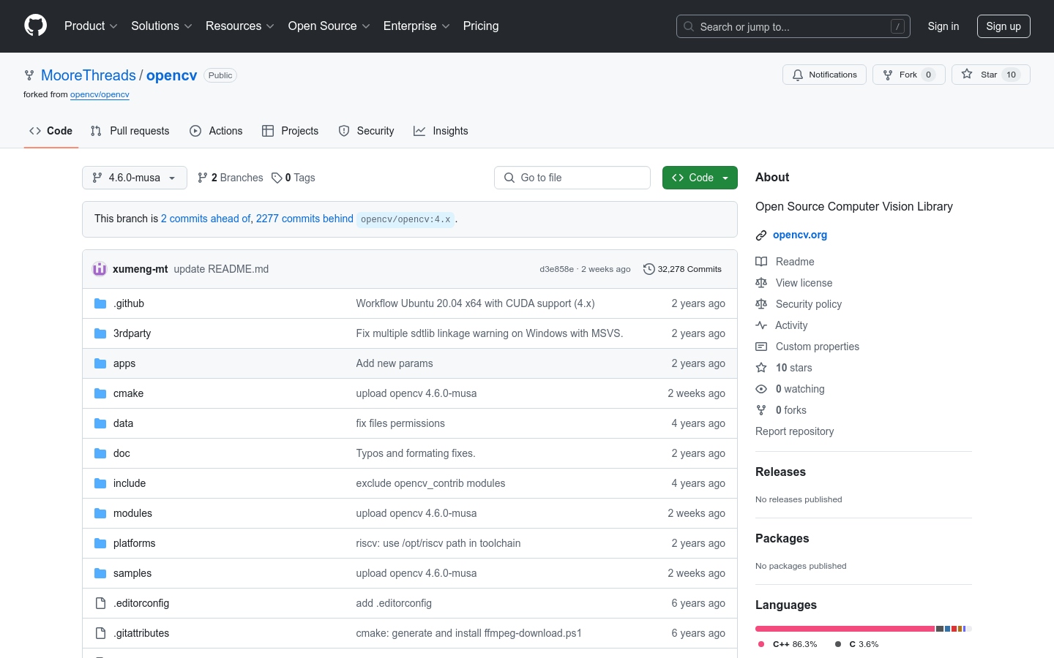Open the GitHub home logo

pyautogui.click(x=35, y=26)
